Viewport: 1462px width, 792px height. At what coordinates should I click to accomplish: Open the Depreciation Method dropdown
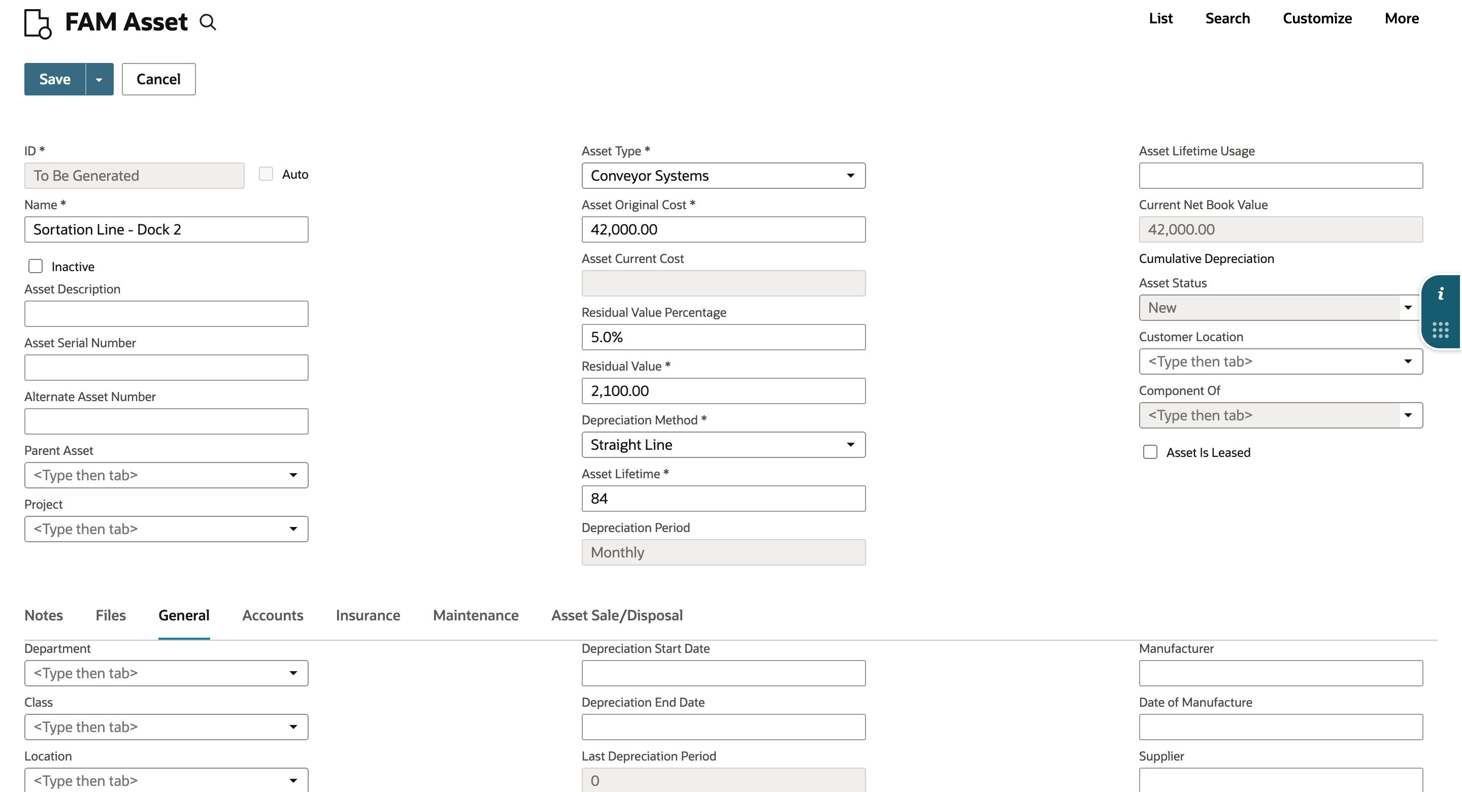click(723, 445)
